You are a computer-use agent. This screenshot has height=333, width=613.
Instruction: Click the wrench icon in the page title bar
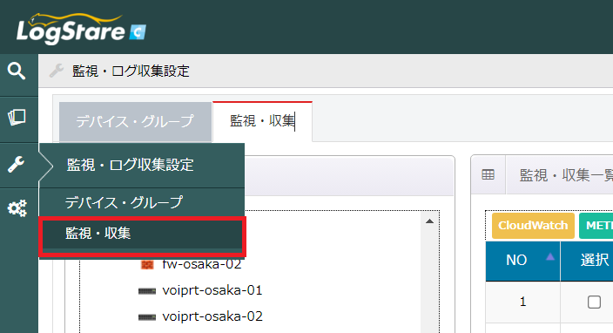pyautogui.click(x=57, y=71)
